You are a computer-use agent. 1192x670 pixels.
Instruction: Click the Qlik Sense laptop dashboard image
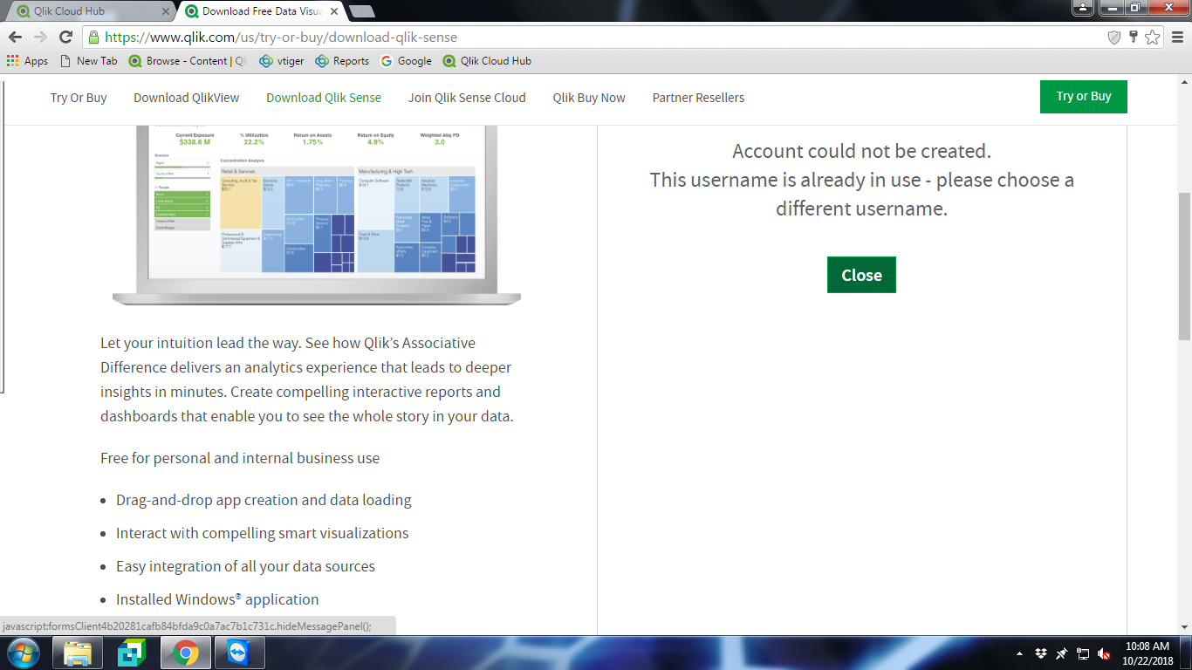[317, 215]
